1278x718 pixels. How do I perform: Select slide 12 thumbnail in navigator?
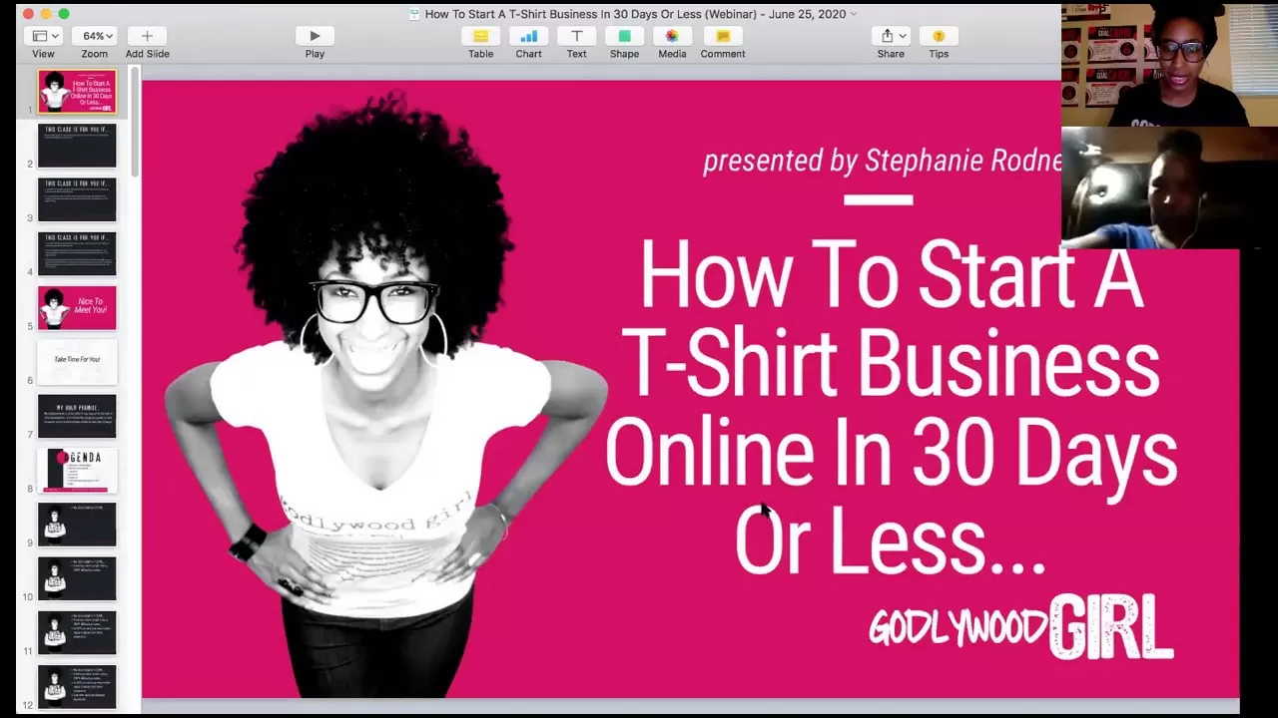coord(77,687)
